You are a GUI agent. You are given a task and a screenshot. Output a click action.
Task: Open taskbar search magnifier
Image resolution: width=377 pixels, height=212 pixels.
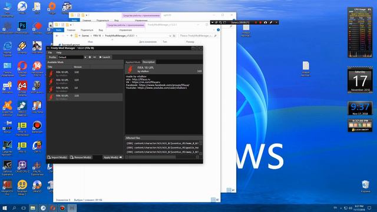[x=14, y=208]
